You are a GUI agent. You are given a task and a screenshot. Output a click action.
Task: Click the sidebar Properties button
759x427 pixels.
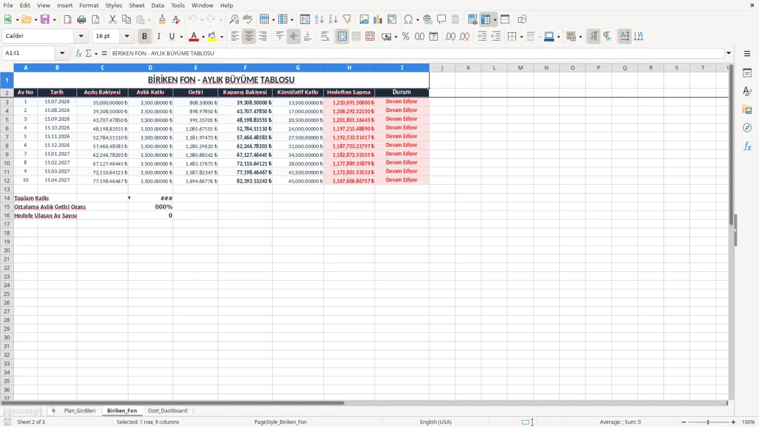click(747, 73)
